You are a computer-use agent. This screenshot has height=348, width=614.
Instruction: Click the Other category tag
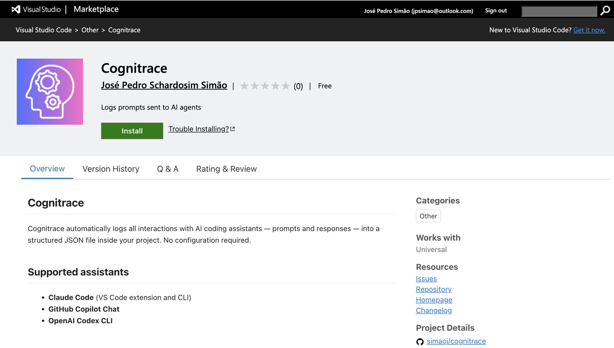pyautogui.click(x=428, y=216)
